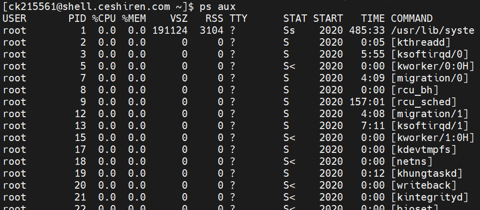Click PID 20 in the process list
The height and width of the screenshot is (210, 480).
tap(80, 185)
